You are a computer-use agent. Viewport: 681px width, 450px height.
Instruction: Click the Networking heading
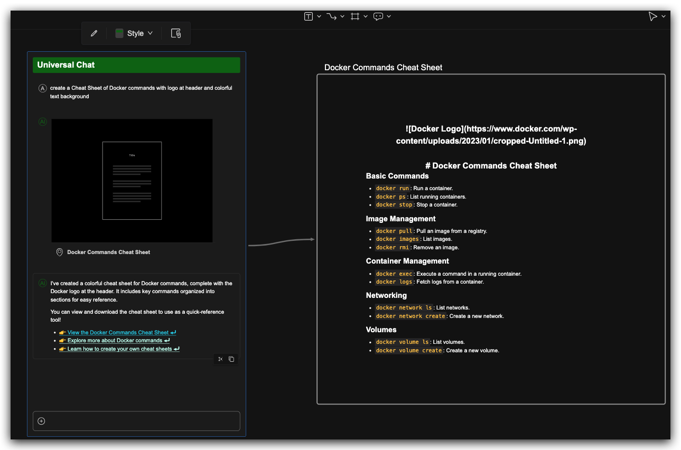386,295
